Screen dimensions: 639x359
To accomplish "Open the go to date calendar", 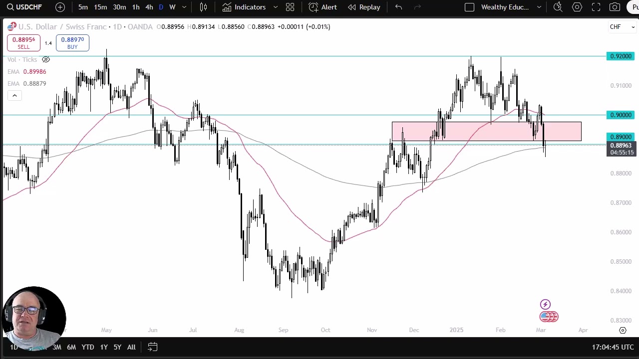I will [x=153, y=347].
